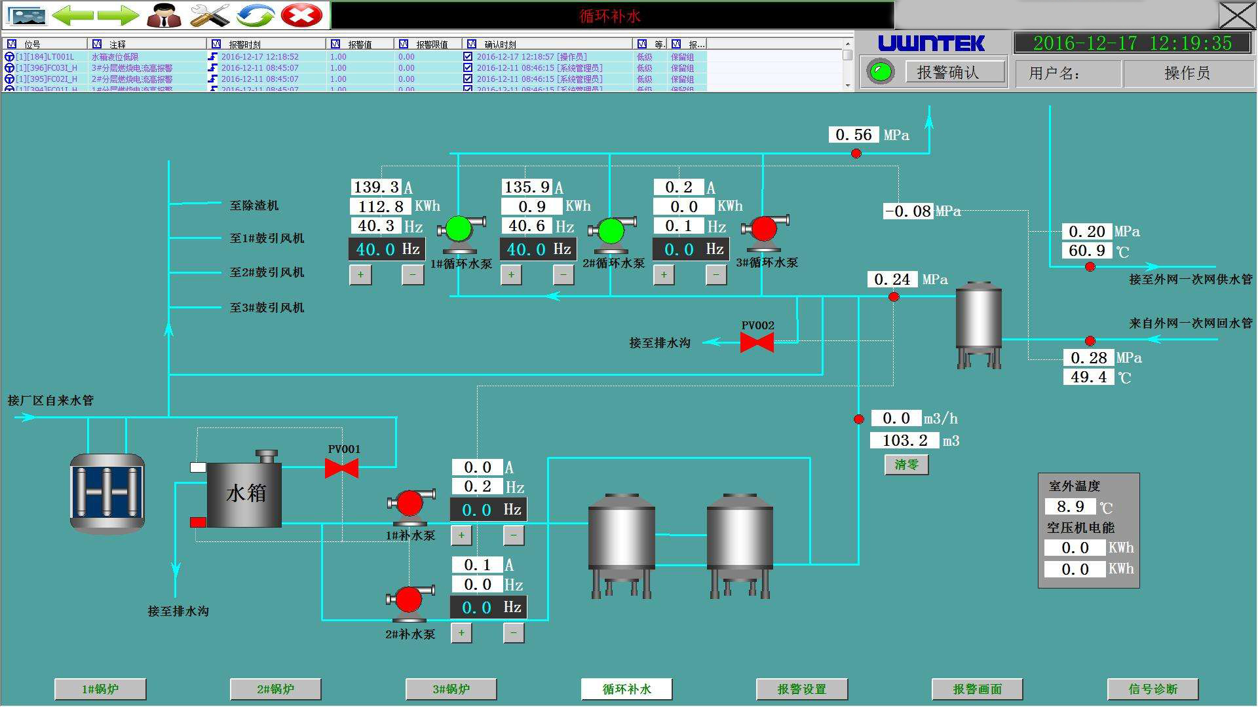
Task: Decrease 2# makeup pump frequency with minus
Action: 514,633
